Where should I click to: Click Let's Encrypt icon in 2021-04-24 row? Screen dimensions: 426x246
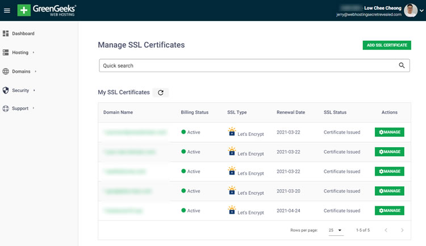point(232,210)
